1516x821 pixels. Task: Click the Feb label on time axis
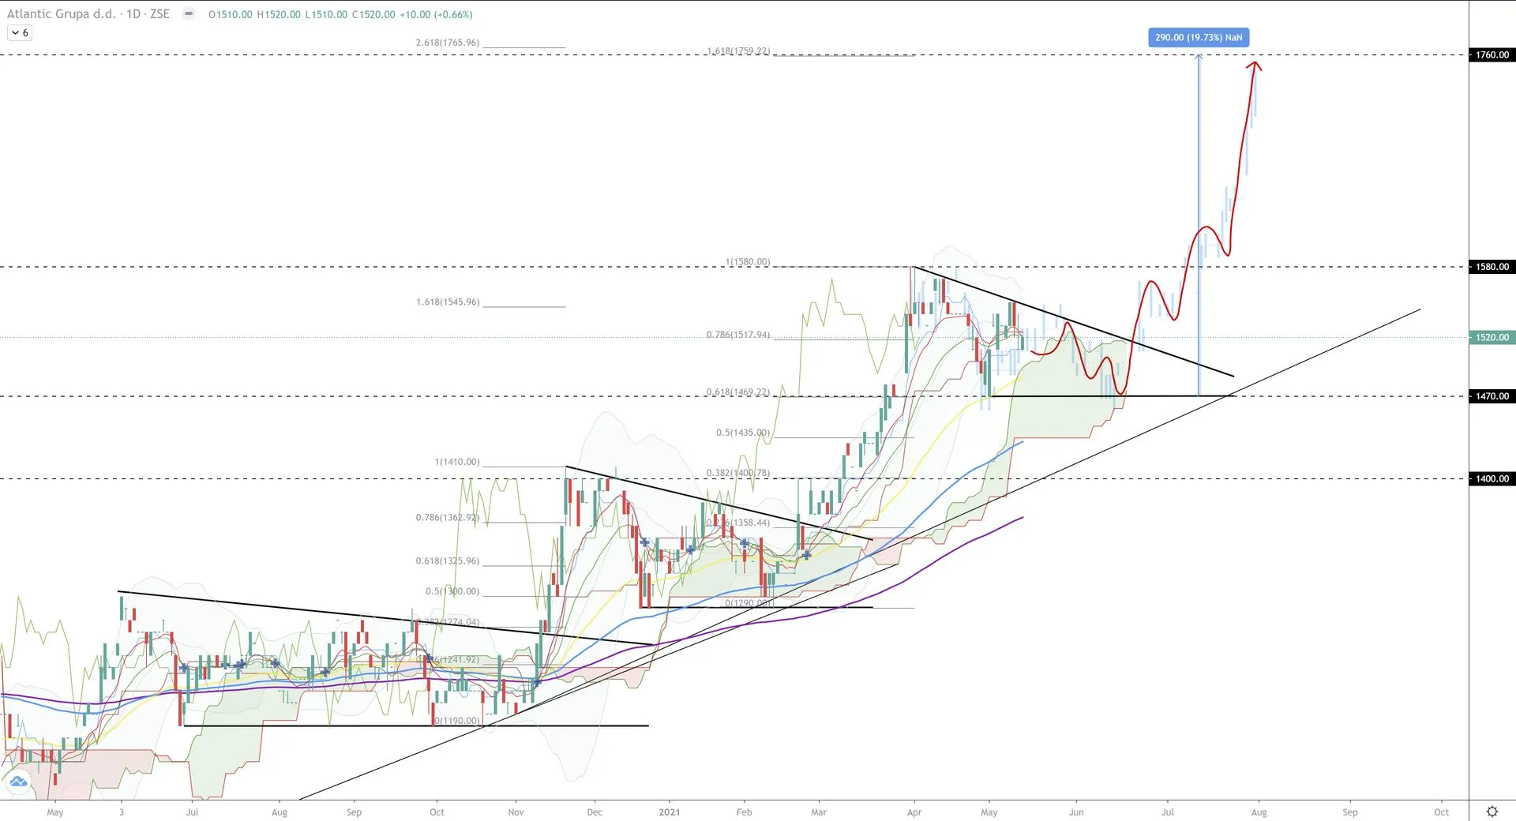pos(744,812)
